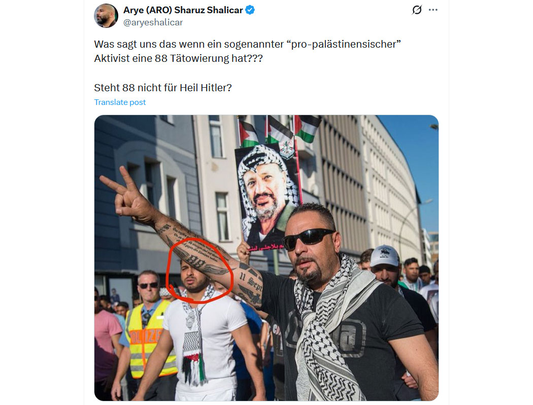Open the display name Arye (ARO) Sharuz Shalicar
The image size is (533, 405).
(183, 10)
